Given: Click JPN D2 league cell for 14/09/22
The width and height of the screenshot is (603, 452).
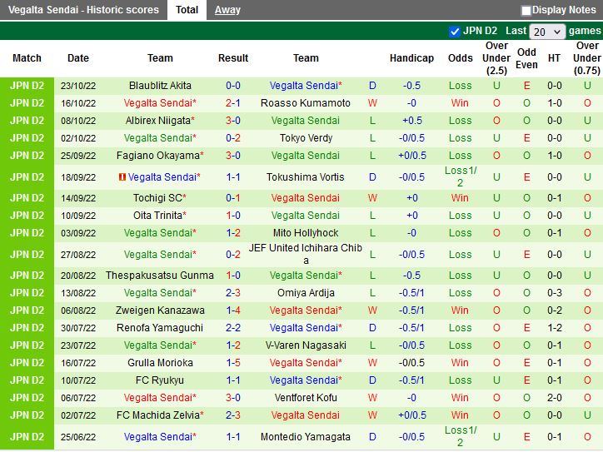Looking at the screenshot, I should 27,197.
